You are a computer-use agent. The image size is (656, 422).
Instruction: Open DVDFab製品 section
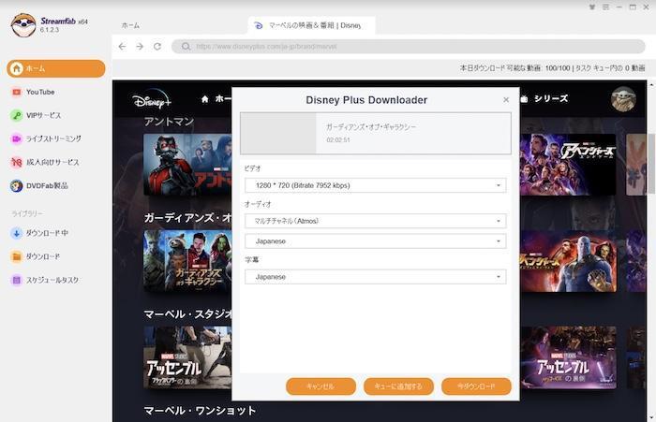tap(47, 185)
